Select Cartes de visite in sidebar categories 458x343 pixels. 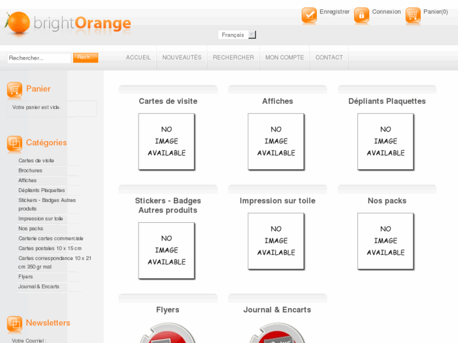click(36, 160)
